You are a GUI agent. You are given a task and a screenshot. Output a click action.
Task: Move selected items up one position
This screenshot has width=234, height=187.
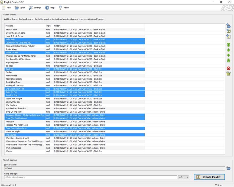pyautogui.click(x=228, y=50)
